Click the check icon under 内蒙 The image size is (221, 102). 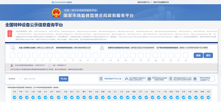(39, 97)
